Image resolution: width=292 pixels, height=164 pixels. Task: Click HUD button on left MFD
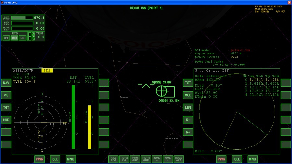click(6, 120)
